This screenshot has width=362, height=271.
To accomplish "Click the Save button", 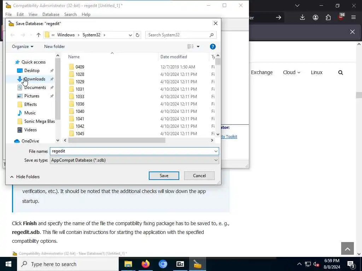I will 164,176.
